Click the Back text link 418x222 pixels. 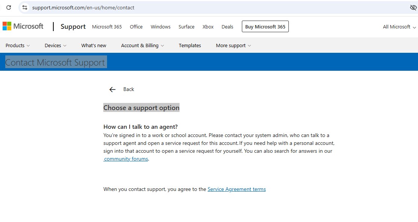click(x=129, y=89)
